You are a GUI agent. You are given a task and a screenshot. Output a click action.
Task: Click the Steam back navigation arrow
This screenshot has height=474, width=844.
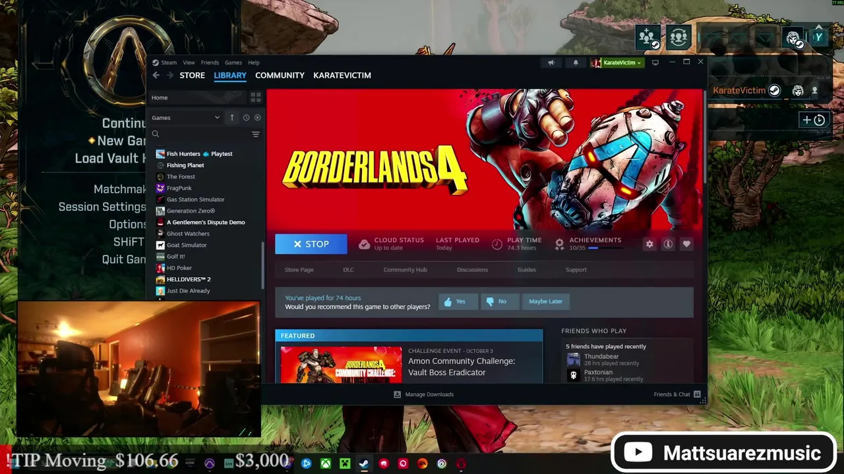coord(156,76)
